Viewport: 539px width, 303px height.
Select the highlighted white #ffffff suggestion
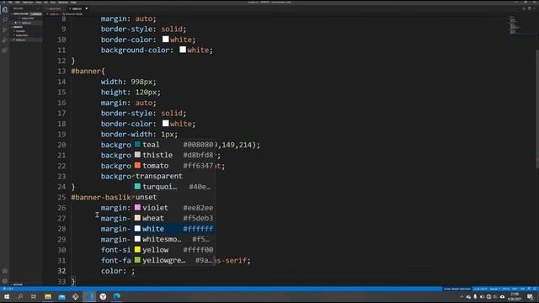(174, 229)
